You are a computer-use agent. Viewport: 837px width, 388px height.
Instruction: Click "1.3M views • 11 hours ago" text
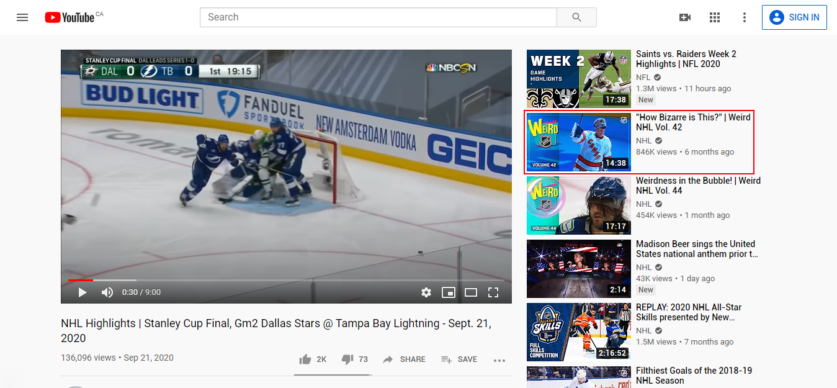[x=684, y=89]
